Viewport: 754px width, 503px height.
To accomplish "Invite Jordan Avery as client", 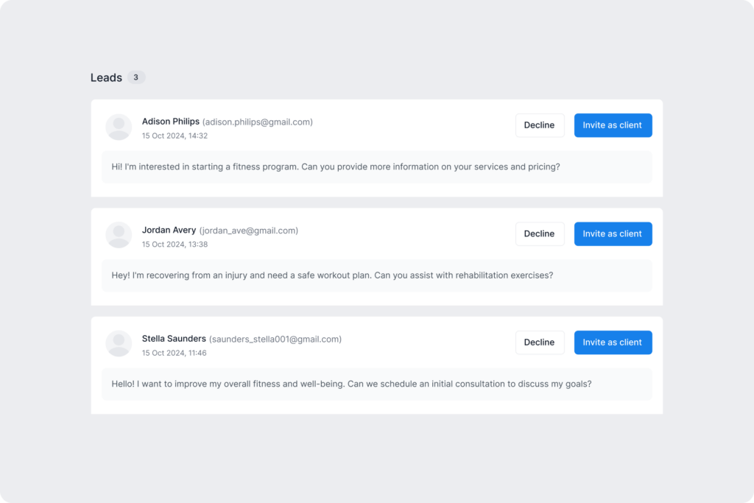I will tap(613, 233).
